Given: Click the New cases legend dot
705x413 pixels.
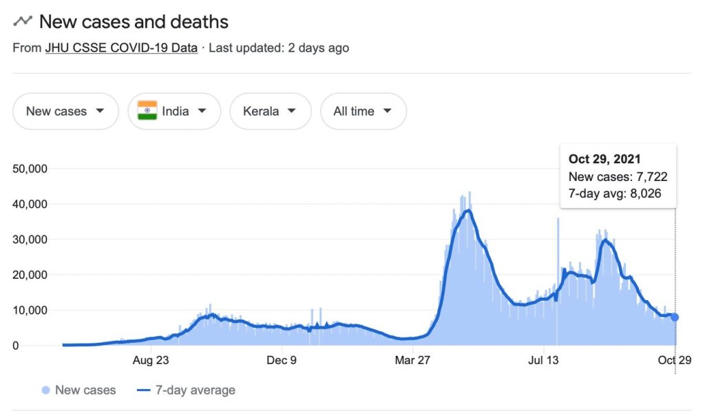Looking at the screenshot, I should pos(45,390).
